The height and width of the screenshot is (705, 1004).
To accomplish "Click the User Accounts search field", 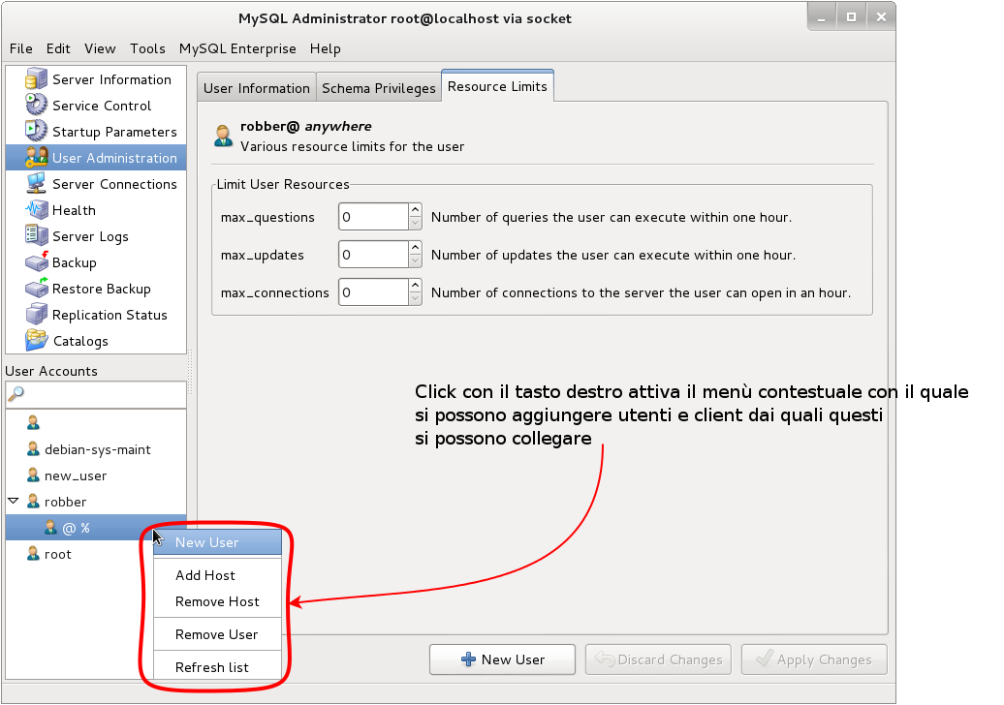I will 96,394.
